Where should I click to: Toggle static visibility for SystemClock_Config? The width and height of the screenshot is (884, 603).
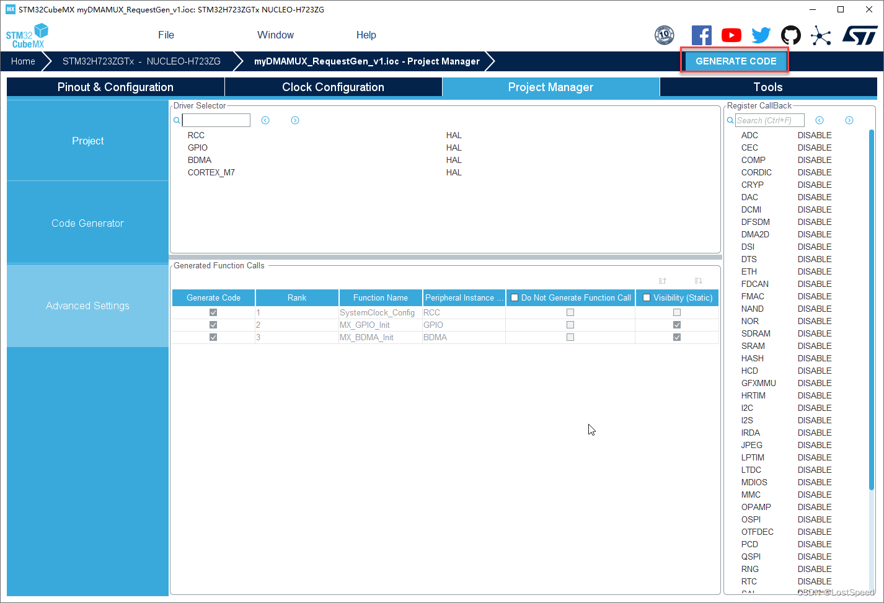click(x=677, y=312)
